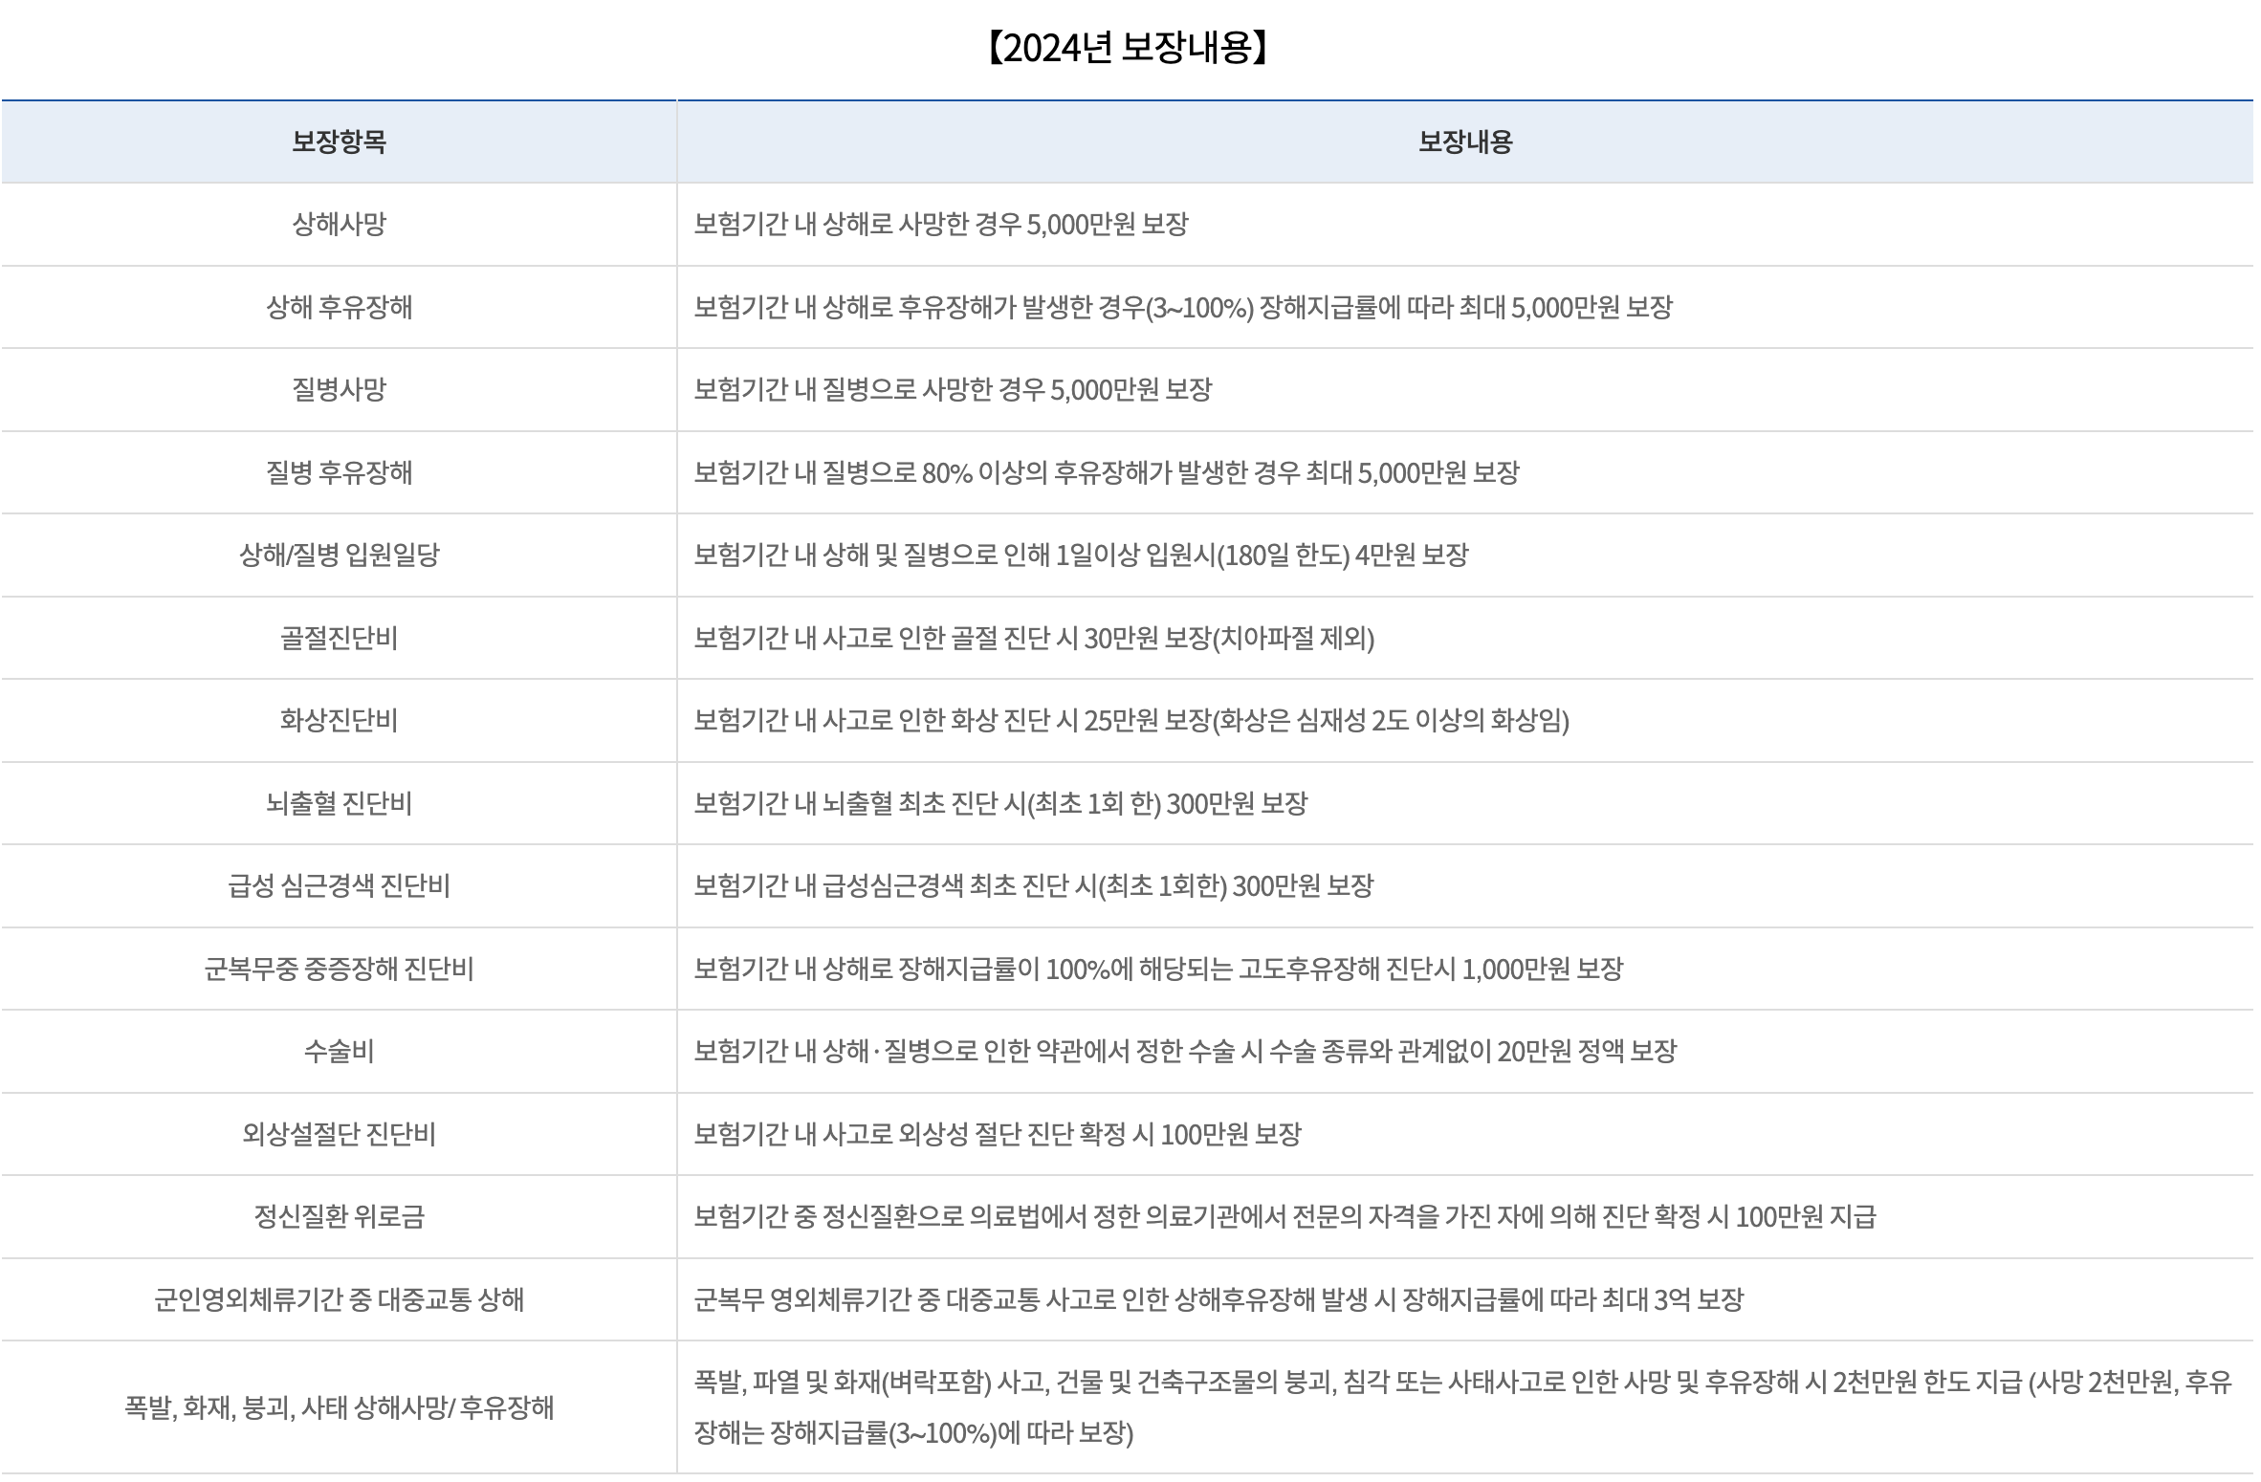Image resolution: width=2261 pixels, height=1482 pixels.
Task: Click the 보장항목 column header
Action: point(339,142)
